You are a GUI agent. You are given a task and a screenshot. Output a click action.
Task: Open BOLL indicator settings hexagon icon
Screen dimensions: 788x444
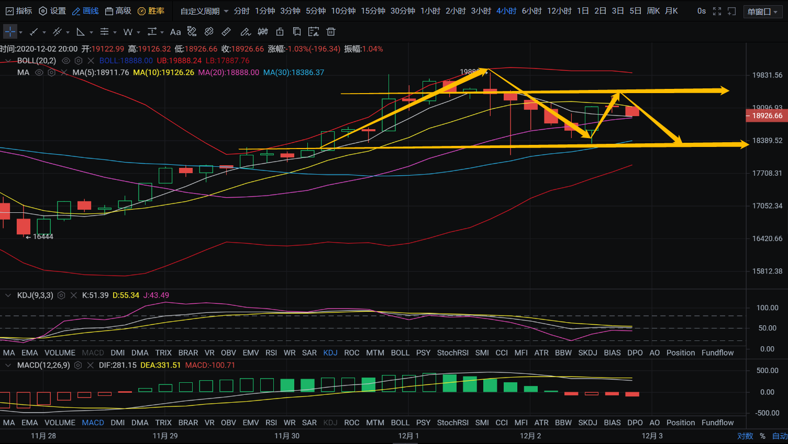[x=79, y=61]
